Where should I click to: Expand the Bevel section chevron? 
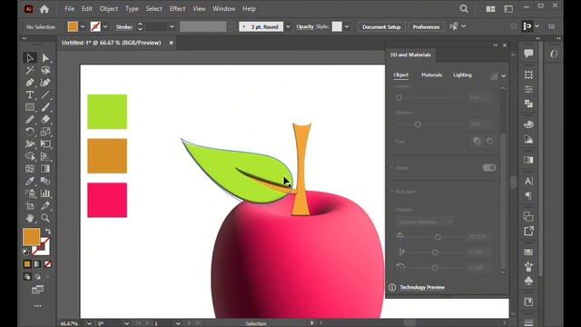click(391, 167)
